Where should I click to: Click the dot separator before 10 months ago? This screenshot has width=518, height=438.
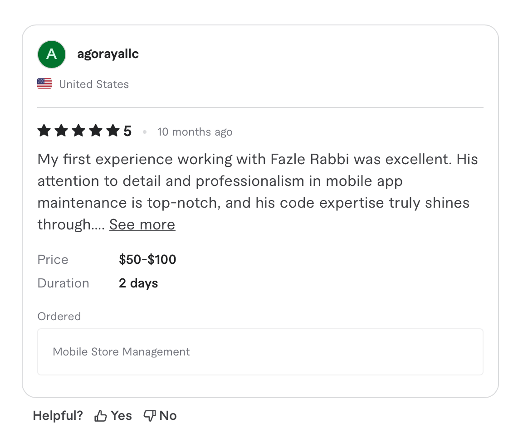[x=145, y=131]
